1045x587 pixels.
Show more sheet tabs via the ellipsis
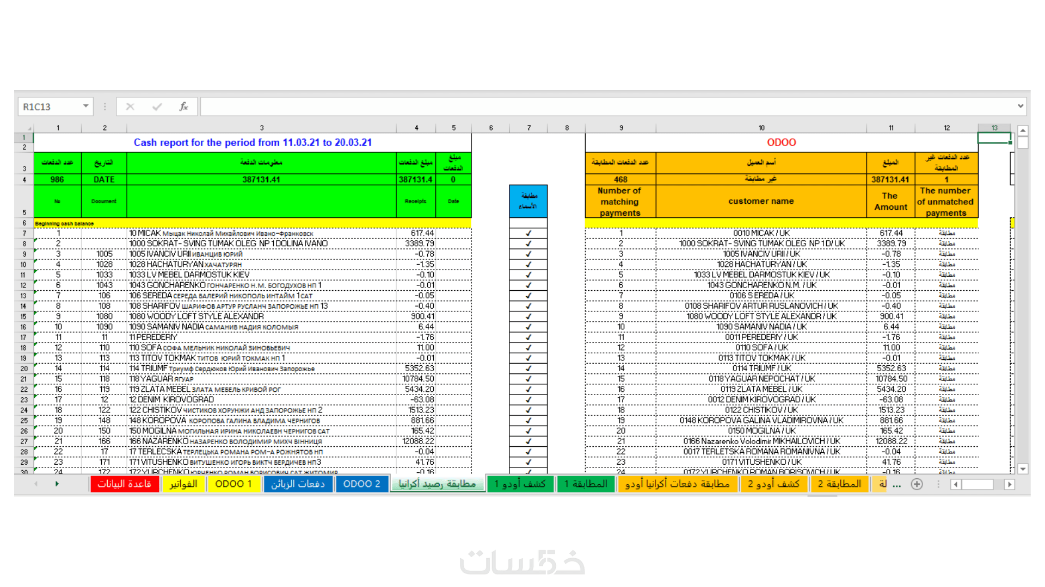[897, 484]
